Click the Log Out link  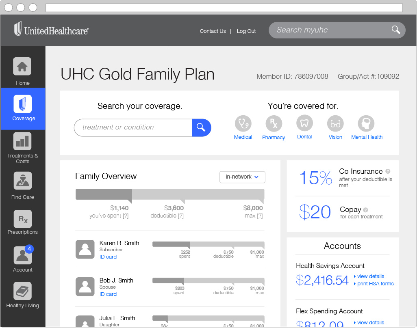[x=246, y=31]
